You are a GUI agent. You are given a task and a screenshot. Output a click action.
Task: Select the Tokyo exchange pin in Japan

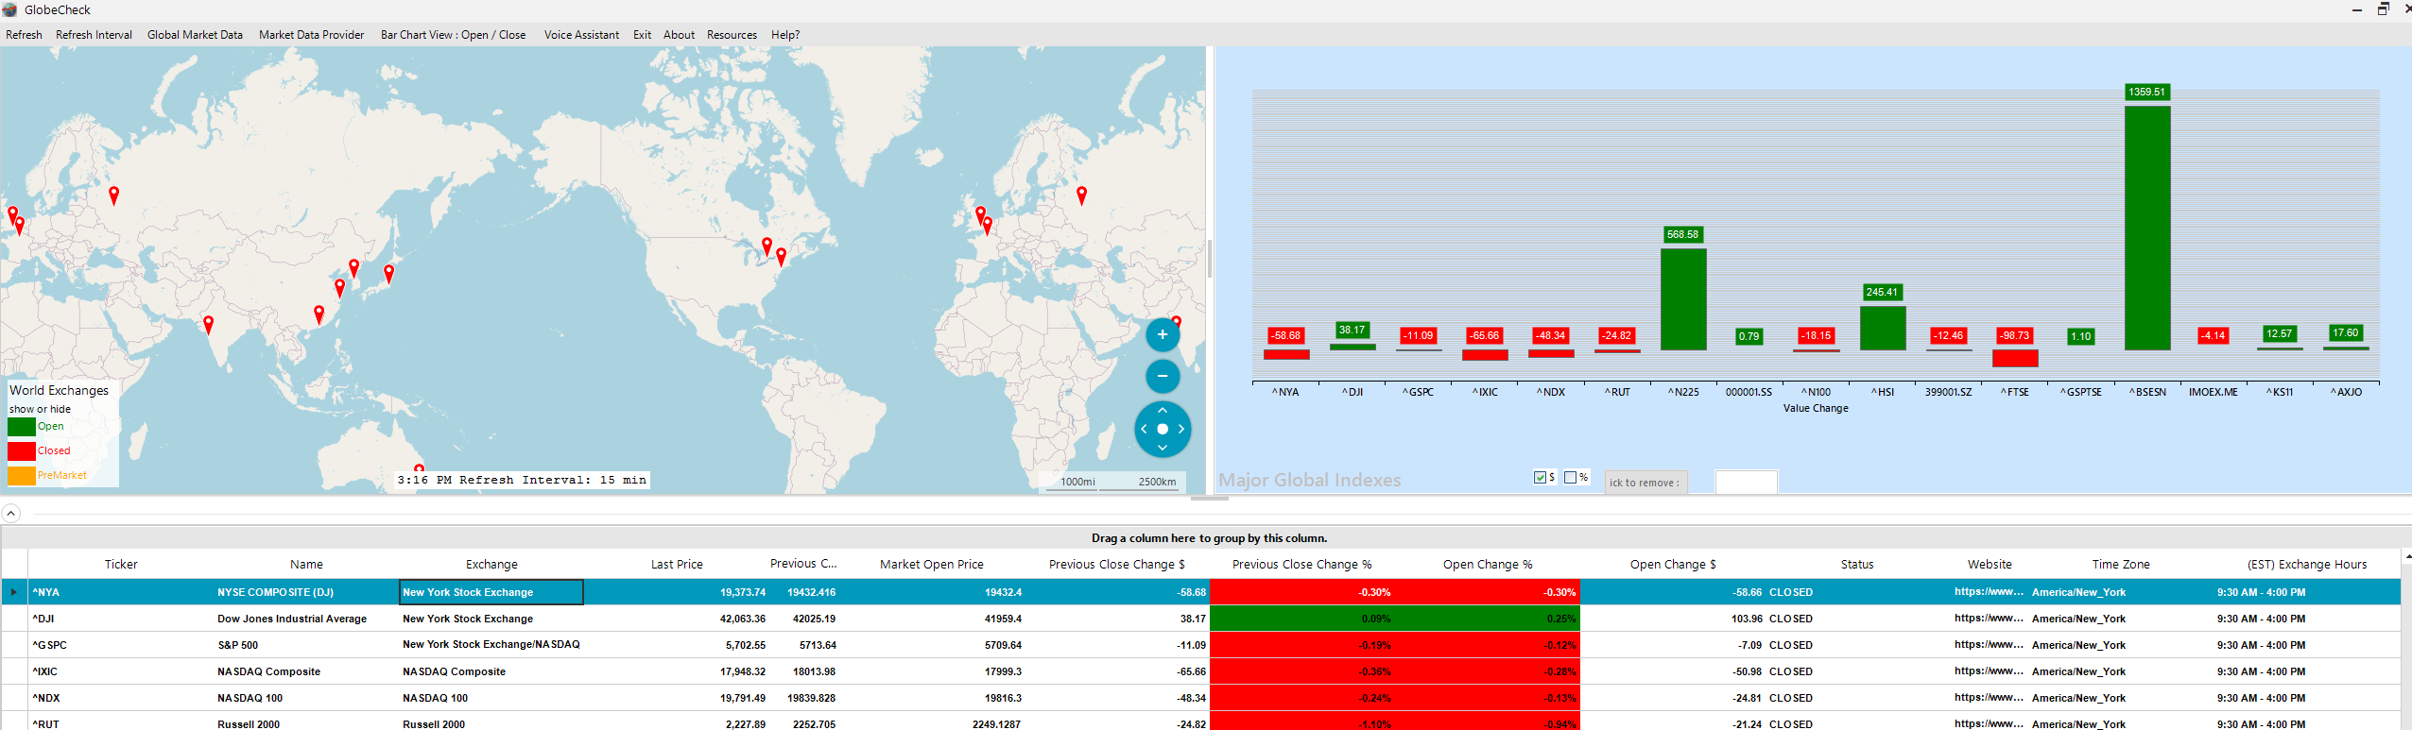[x=388, y=274]
